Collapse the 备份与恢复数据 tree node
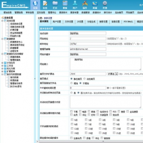Image resolution: width=143 pixels, height=143 pixels. point(2,74)
